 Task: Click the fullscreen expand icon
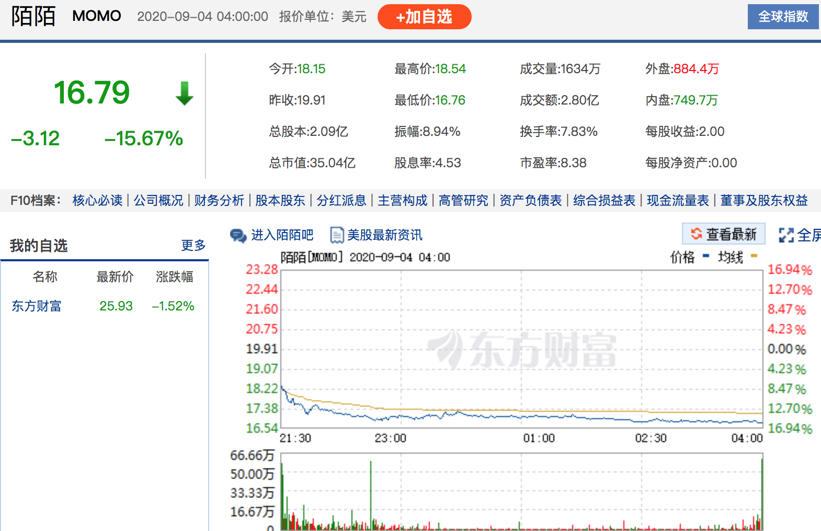786,235
